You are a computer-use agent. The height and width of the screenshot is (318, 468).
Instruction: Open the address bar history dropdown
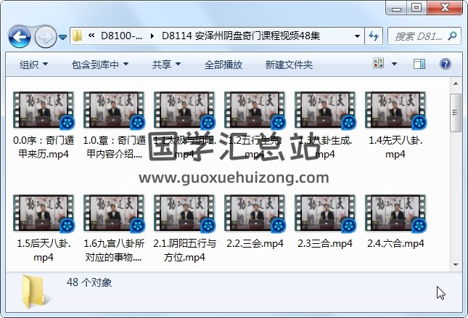point(357,36)
